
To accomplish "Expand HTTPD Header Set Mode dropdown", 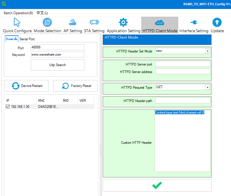I will tap(207, 51).
